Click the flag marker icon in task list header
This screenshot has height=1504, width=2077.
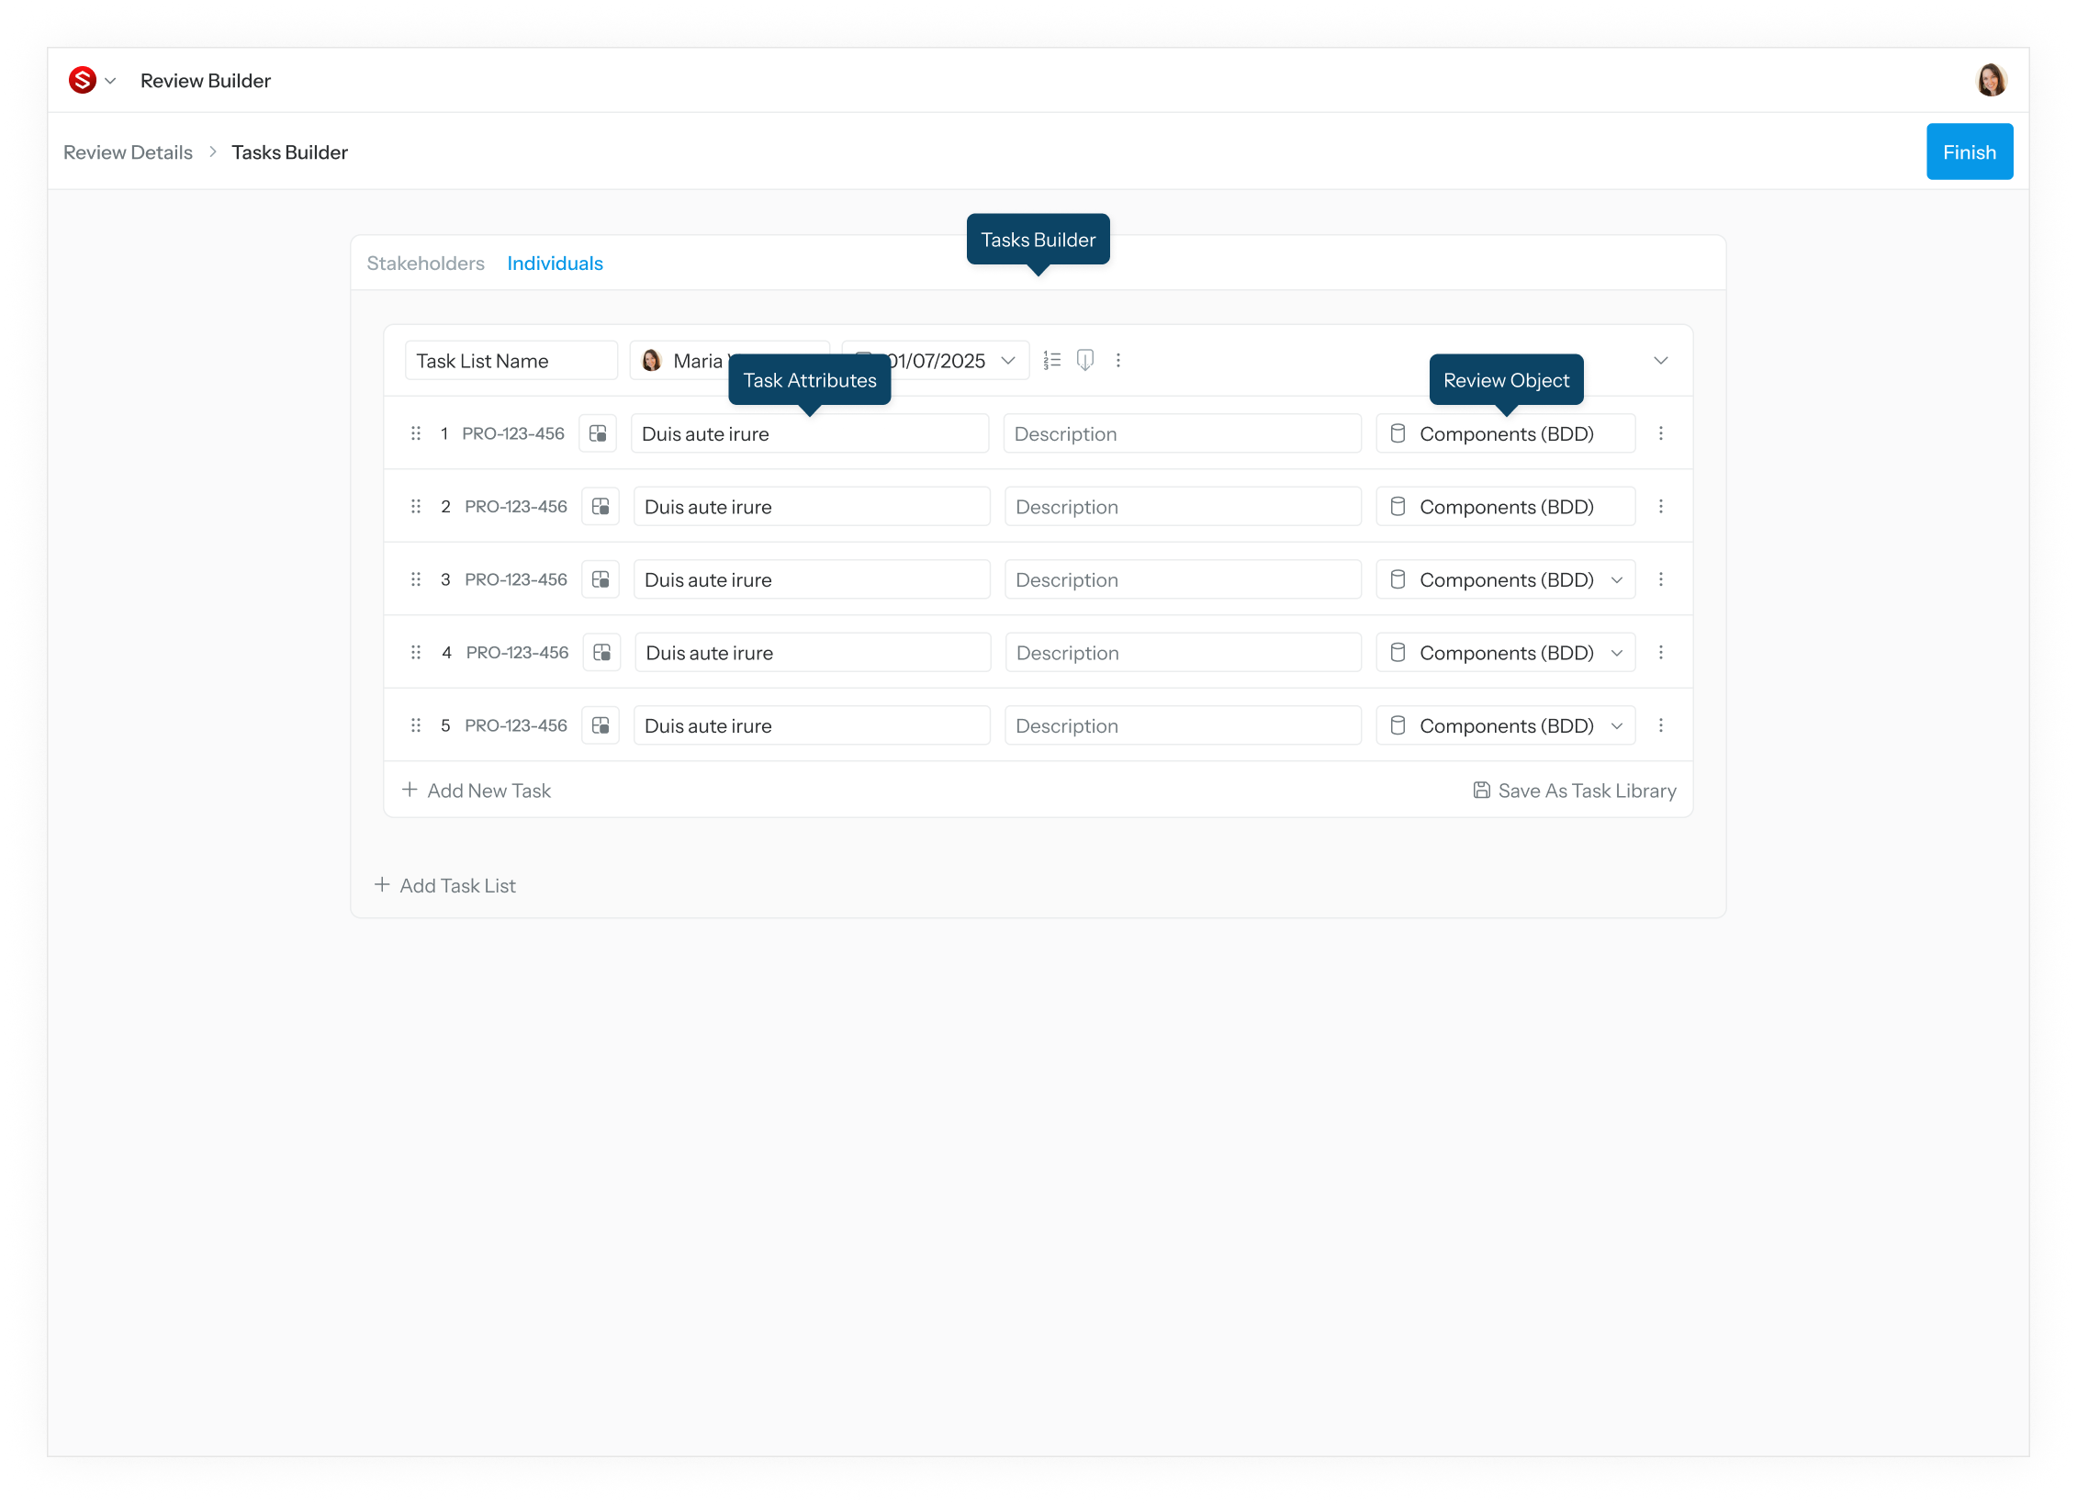pos(1085,361)
